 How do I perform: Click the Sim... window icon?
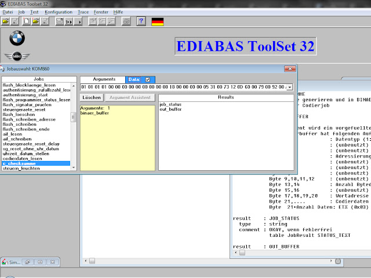5,262
